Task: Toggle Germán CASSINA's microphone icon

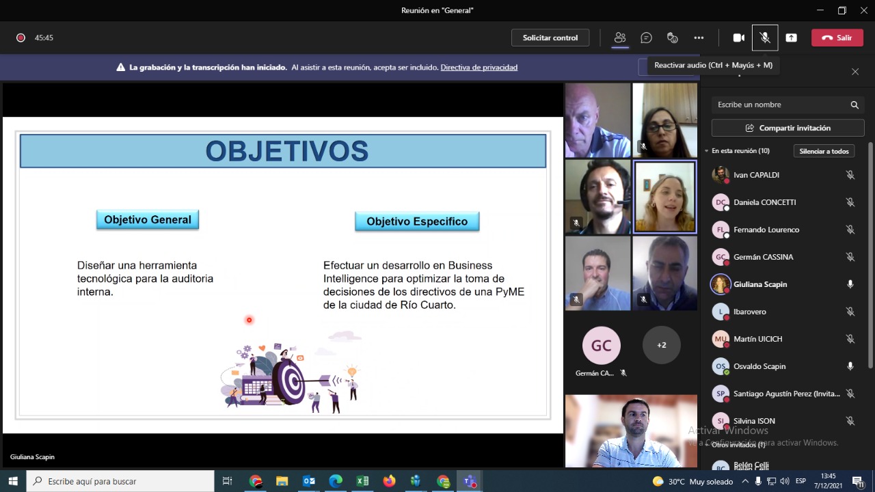Action: click(x=850, y=257)
